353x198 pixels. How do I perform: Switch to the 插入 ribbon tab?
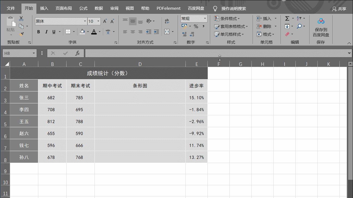pyautogui.click(x=44, y=8)
